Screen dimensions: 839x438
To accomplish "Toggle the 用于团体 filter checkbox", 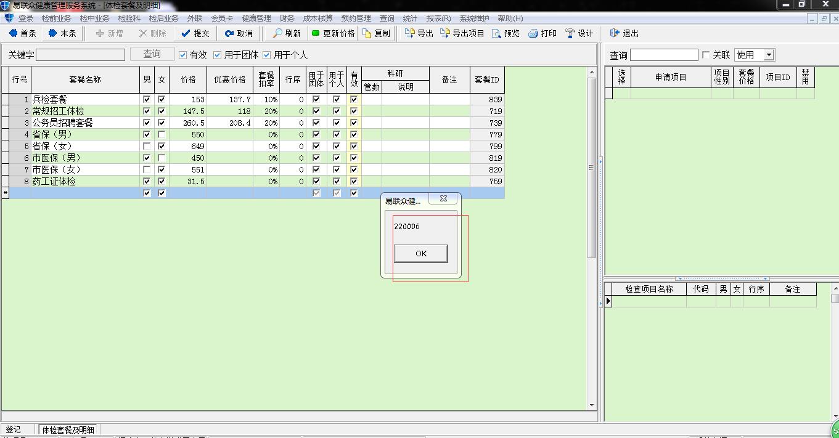I will (x=218, y=55).
